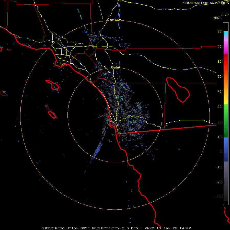
Task: Click the green segment of the color bar
Action: click(226, 121)
